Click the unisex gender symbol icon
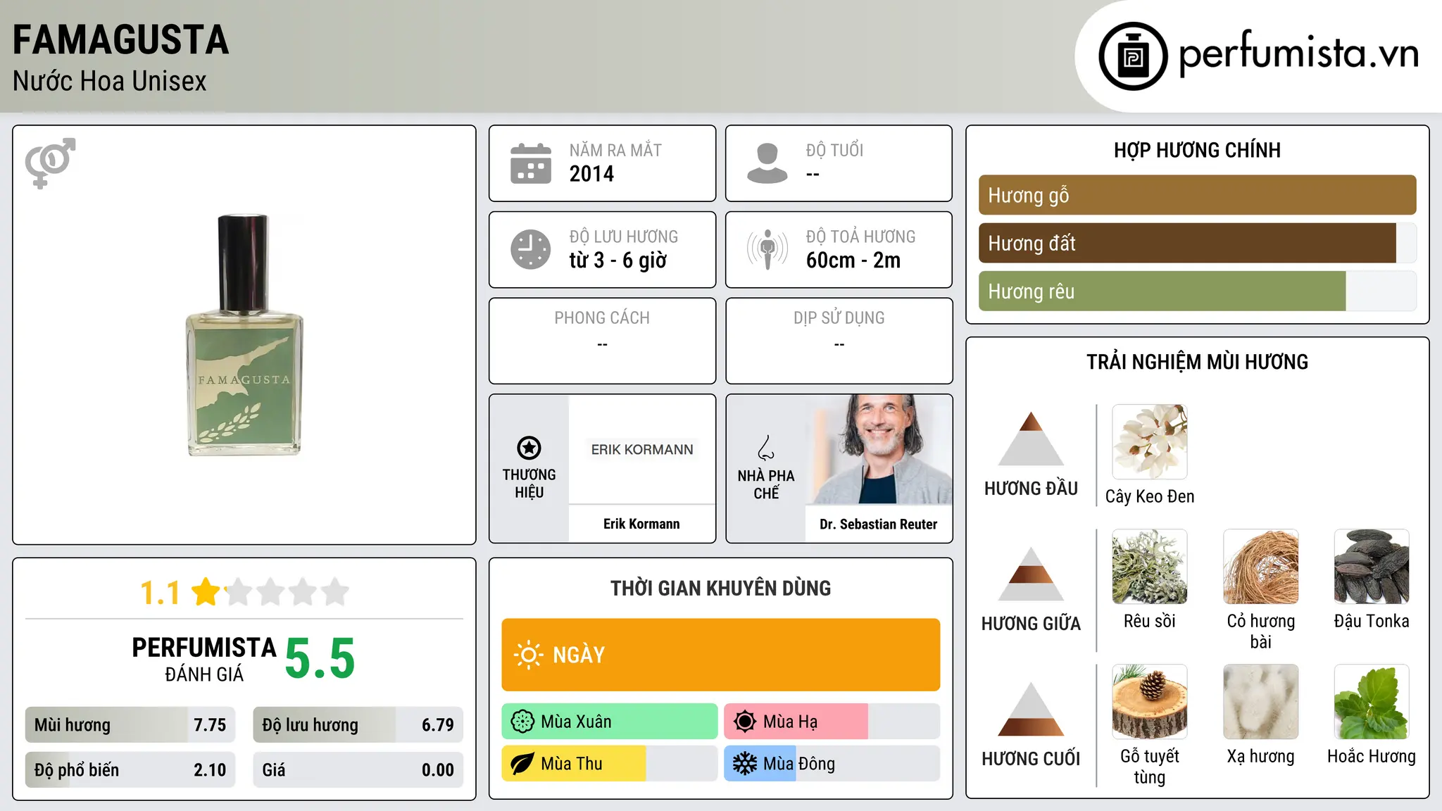 click(50, 163)
